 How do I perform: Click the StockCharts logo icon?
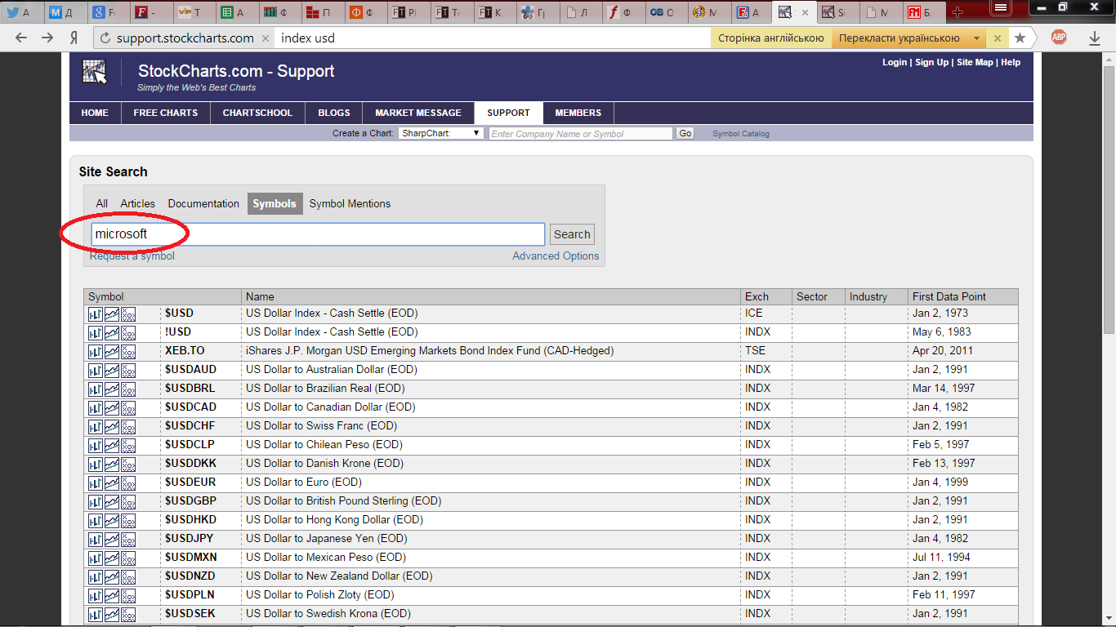click(x=95, y=72)
